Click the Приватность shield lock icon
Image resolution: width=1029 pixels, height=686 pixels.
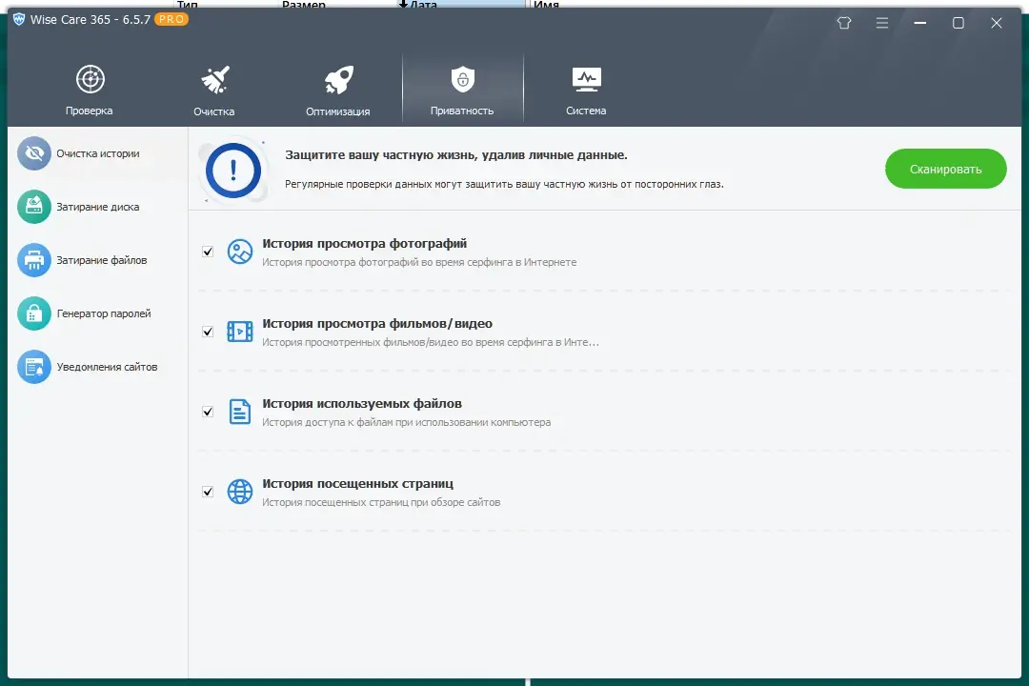click(x=463, y=79)
